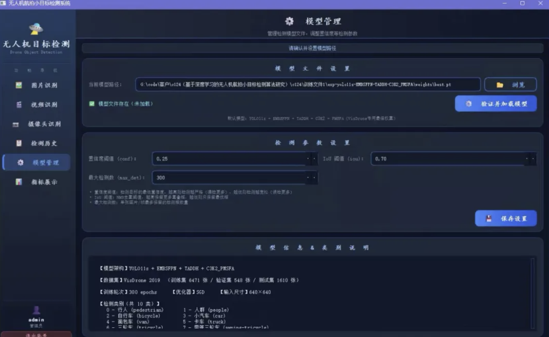Focus the 当前模型路径 input field

308,85
